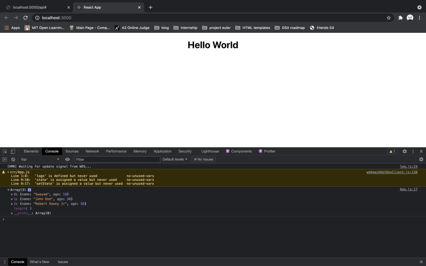Open the Chrome profile avatar

(x=410, y=17)
